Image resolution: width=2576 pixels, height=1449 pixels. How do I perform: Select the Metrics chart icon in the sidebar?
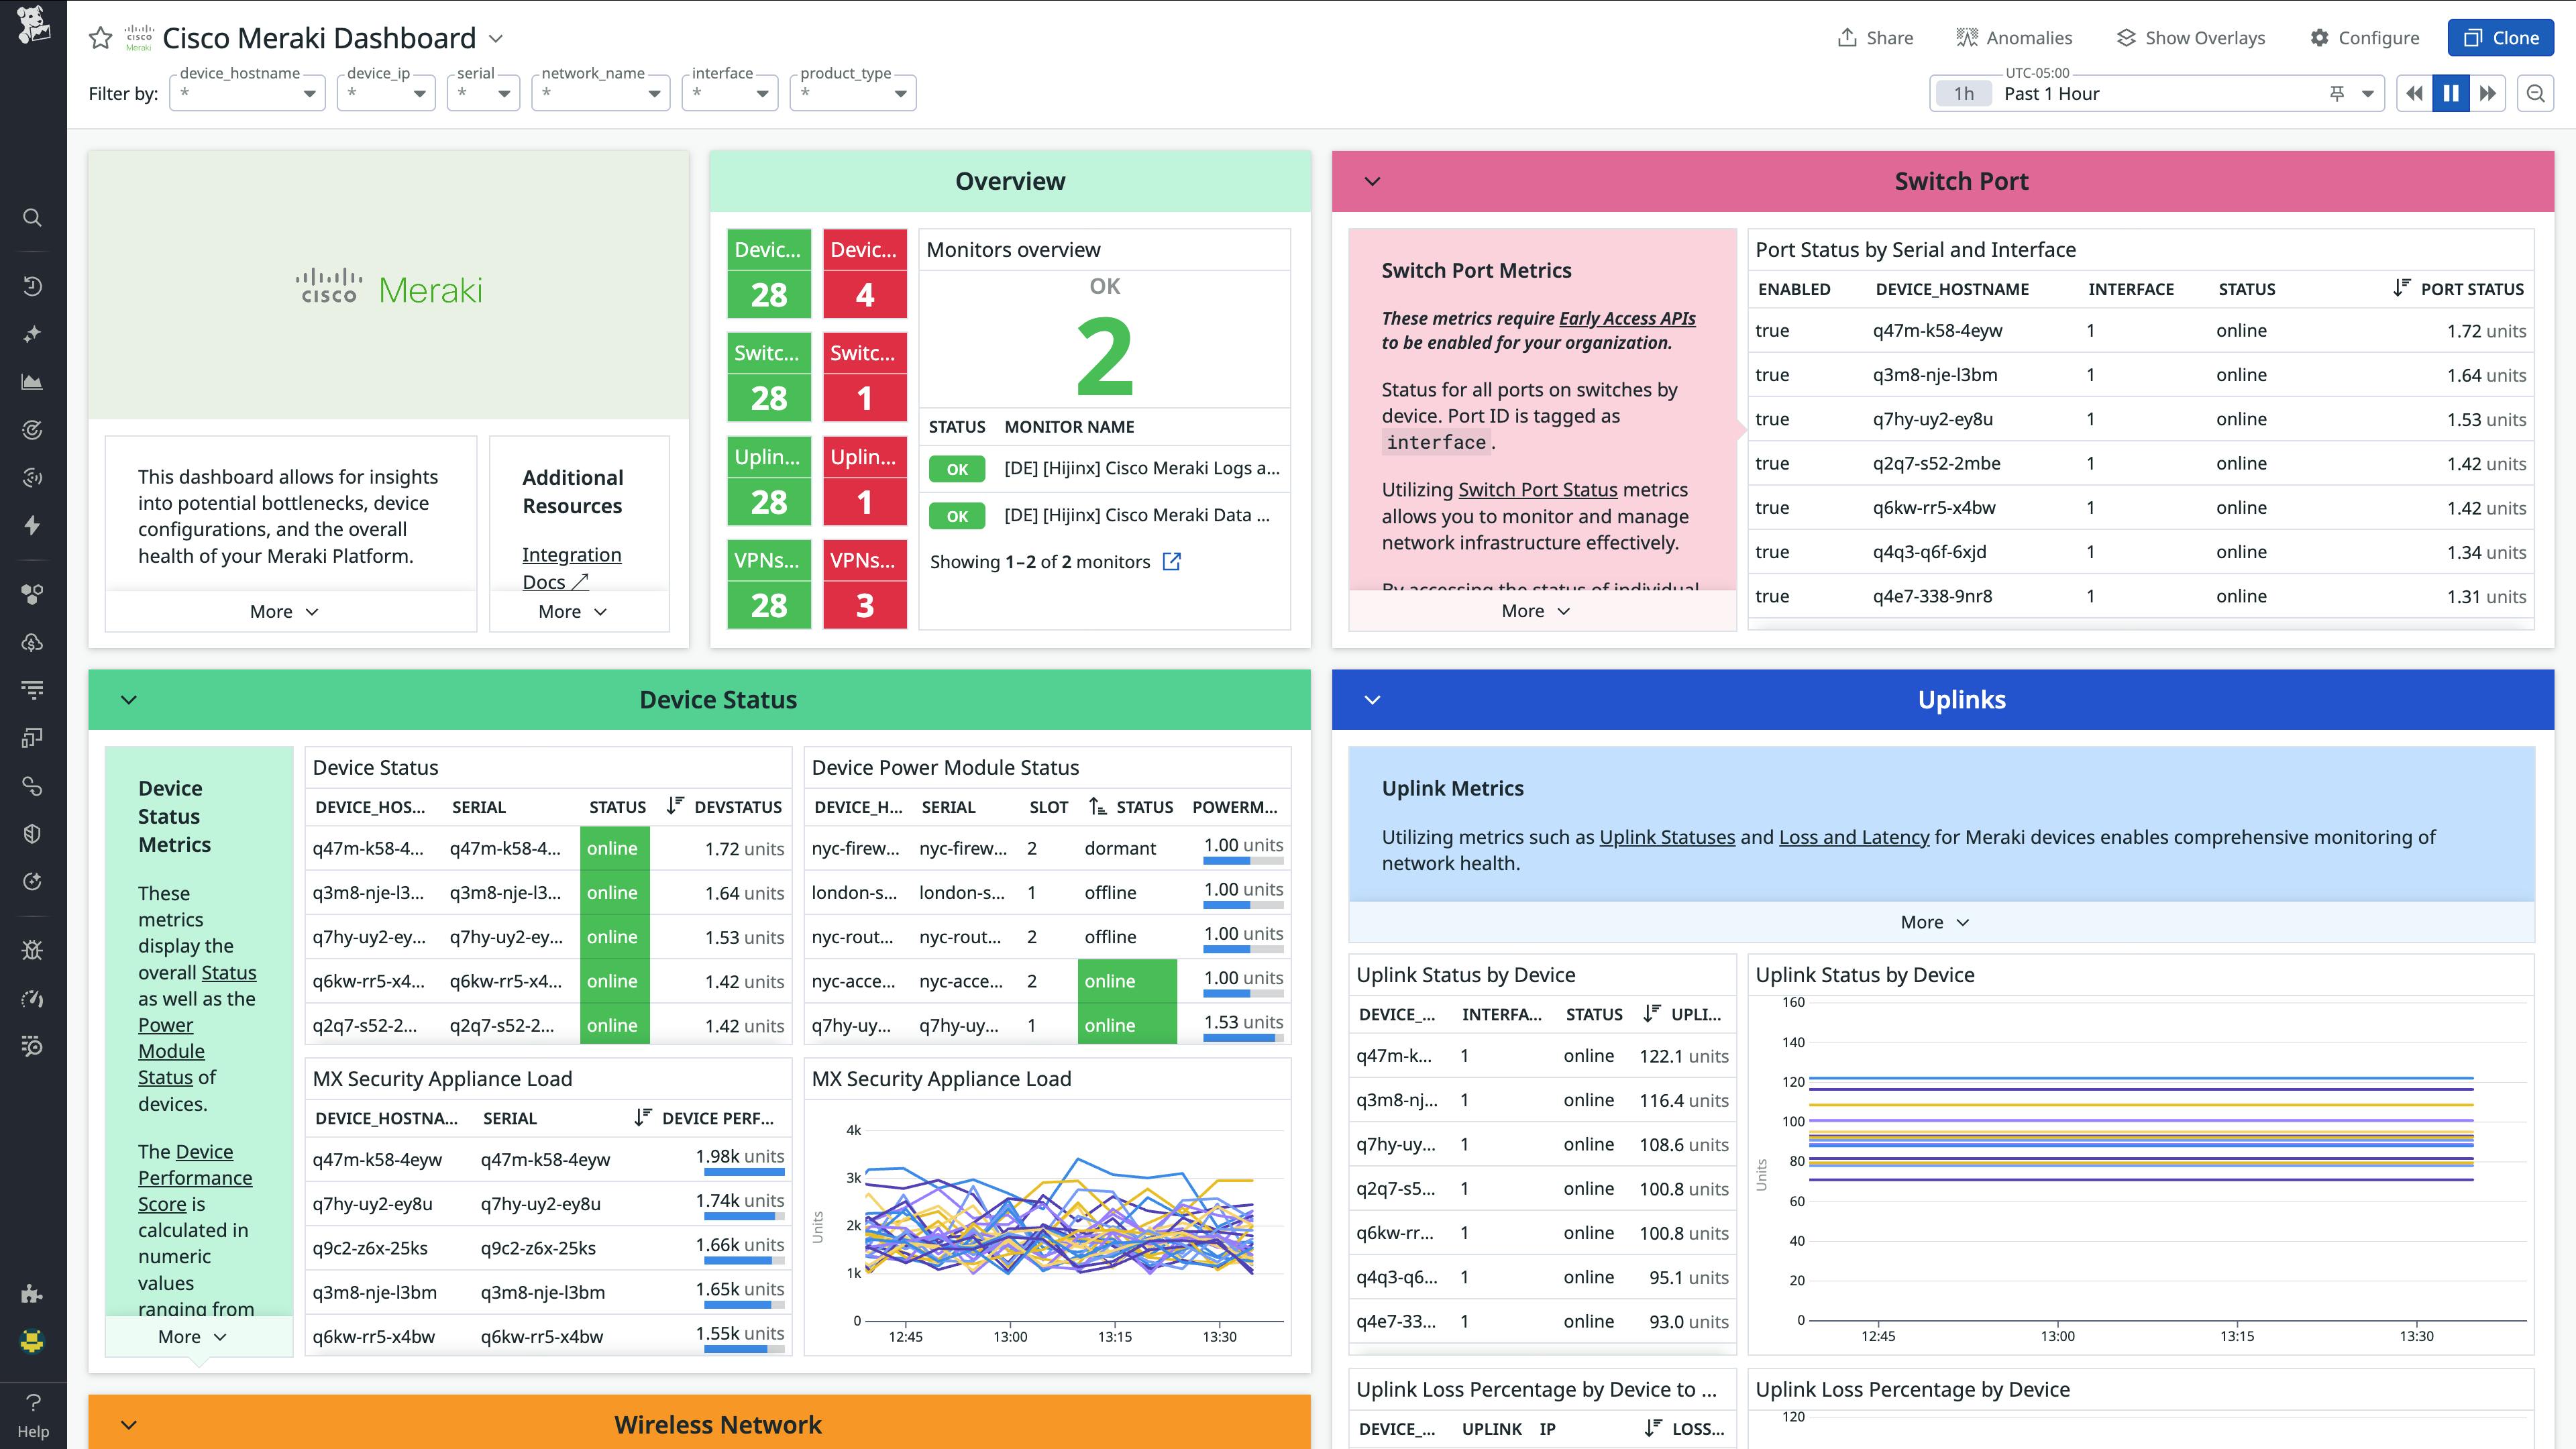click(32, 381)
